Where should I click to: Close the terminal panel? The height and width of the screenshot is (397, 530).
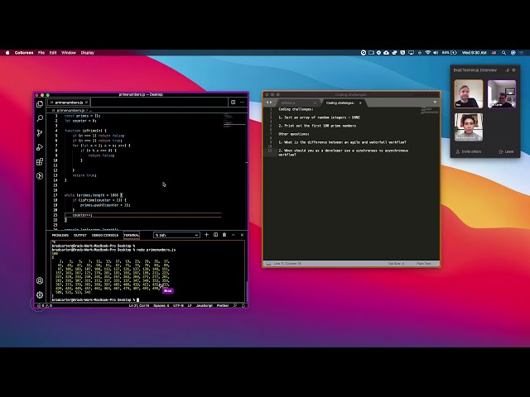click(242, 235)
